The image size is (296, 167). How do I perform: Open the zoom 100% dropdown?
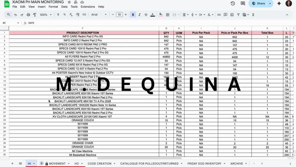[46, 15]
